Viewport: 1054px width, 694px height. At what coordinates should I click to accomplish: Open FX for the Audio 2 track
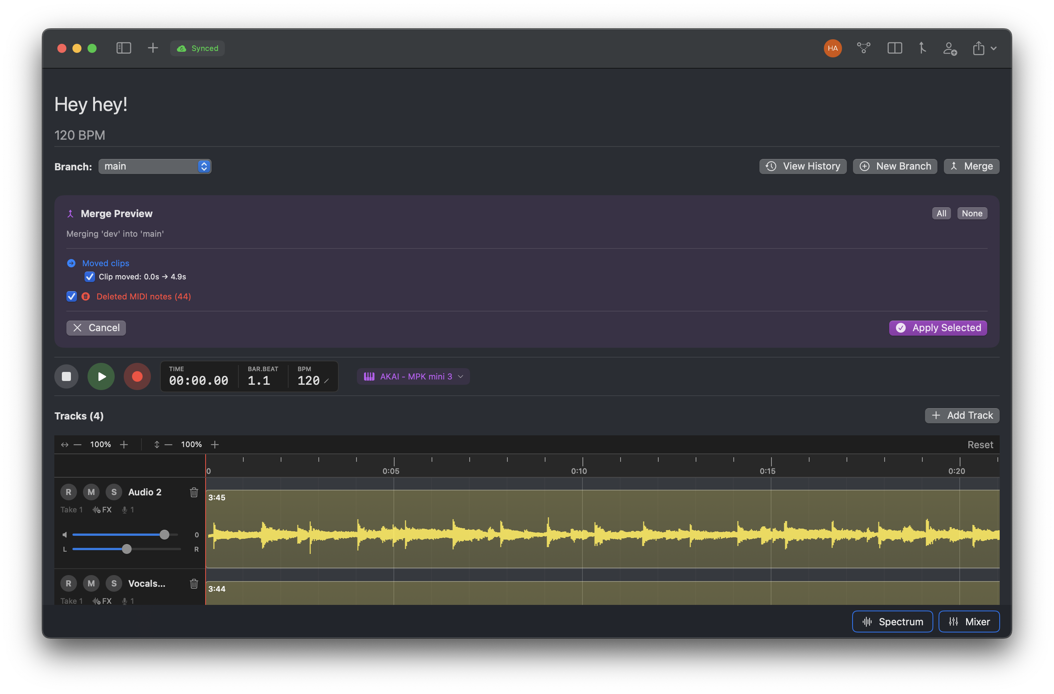[x=102, y=509]
